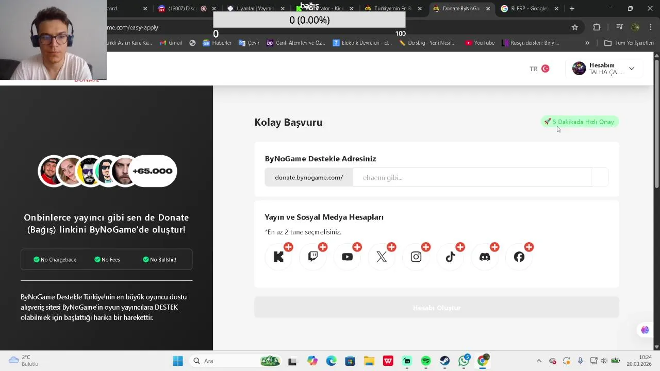Screen dimensions: 660x371
Task: Add Twitch account icon
Action: 313,257
